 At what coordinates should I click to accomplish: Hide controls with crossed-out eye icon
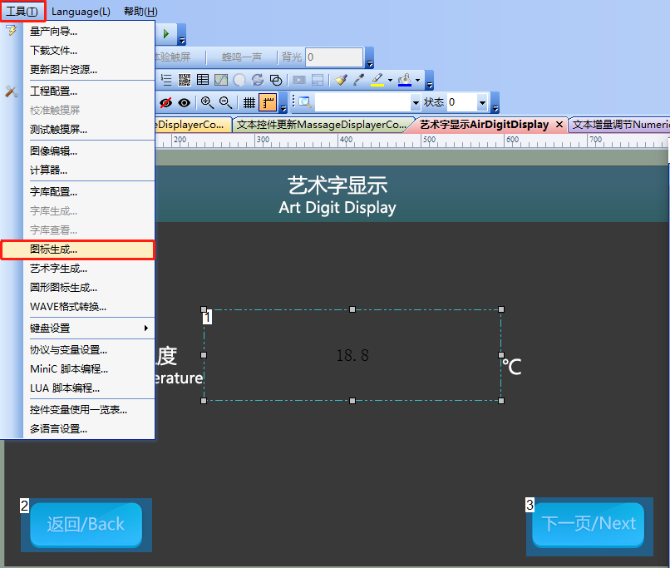pyautogui.click(x=165, y=102)
